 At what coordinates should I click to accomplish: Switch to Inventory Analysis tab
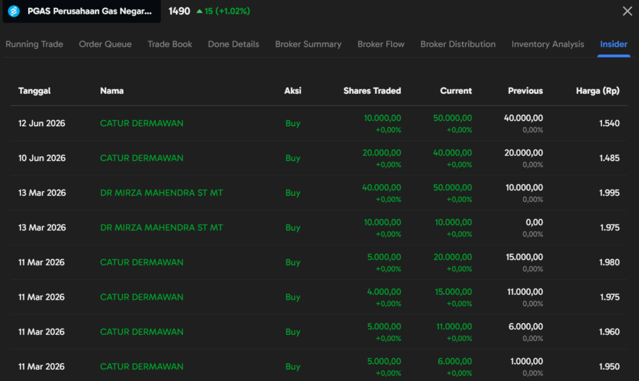coord(548,44)
